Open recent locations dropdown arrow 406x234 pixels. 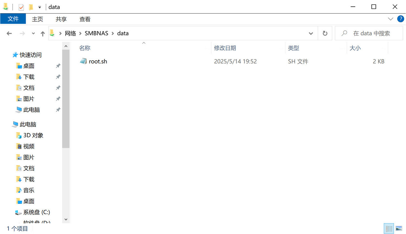point(33,33)
